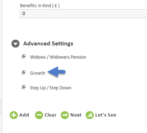Click the popup icon next to Growth
Image resolution: width=147 pixels, height=133 pixels.
click(24, 73)
